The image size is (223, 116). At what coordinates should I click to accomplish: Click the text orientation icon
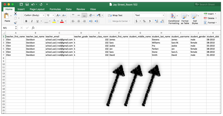[x=91, y=15]
